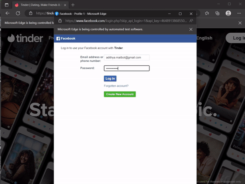Open a new tab with plus icon

(x=73, y=5)
